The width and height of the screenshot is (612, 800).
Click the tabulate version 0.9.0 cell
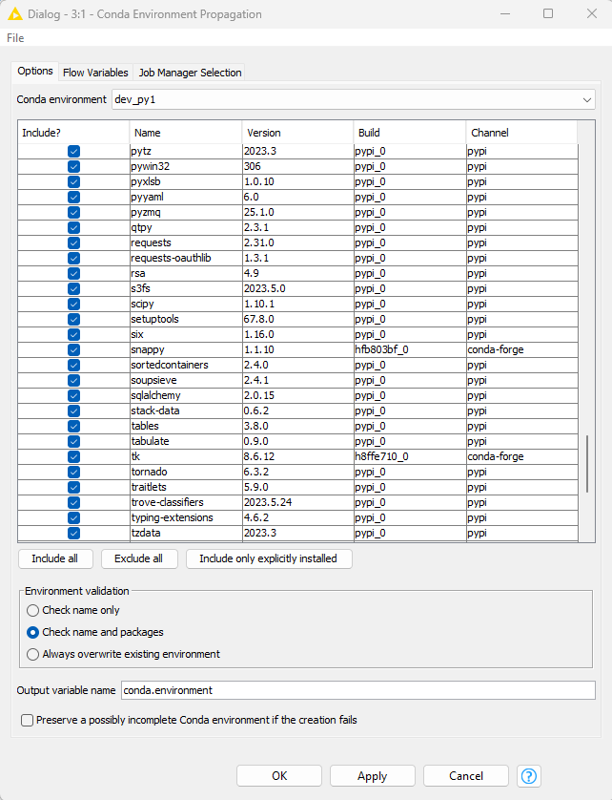tap(297, 441)
